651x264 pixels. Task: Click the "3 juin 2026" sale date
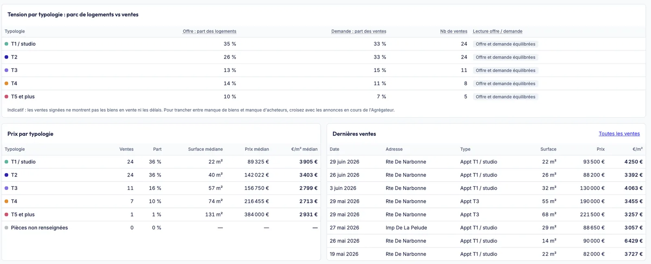tap(343, 188)
